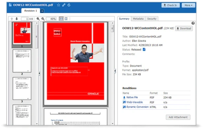Collapse the thumbnail panel with left arrow
Screen dimensions: 203x133
tap(39, 73)
